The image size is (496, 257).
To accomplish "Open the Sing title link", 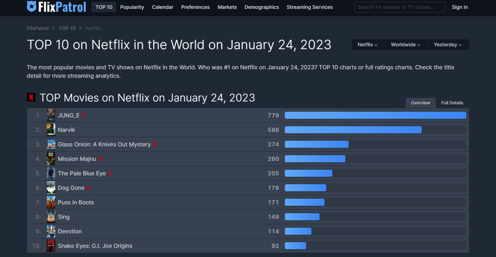I will 64,217.
